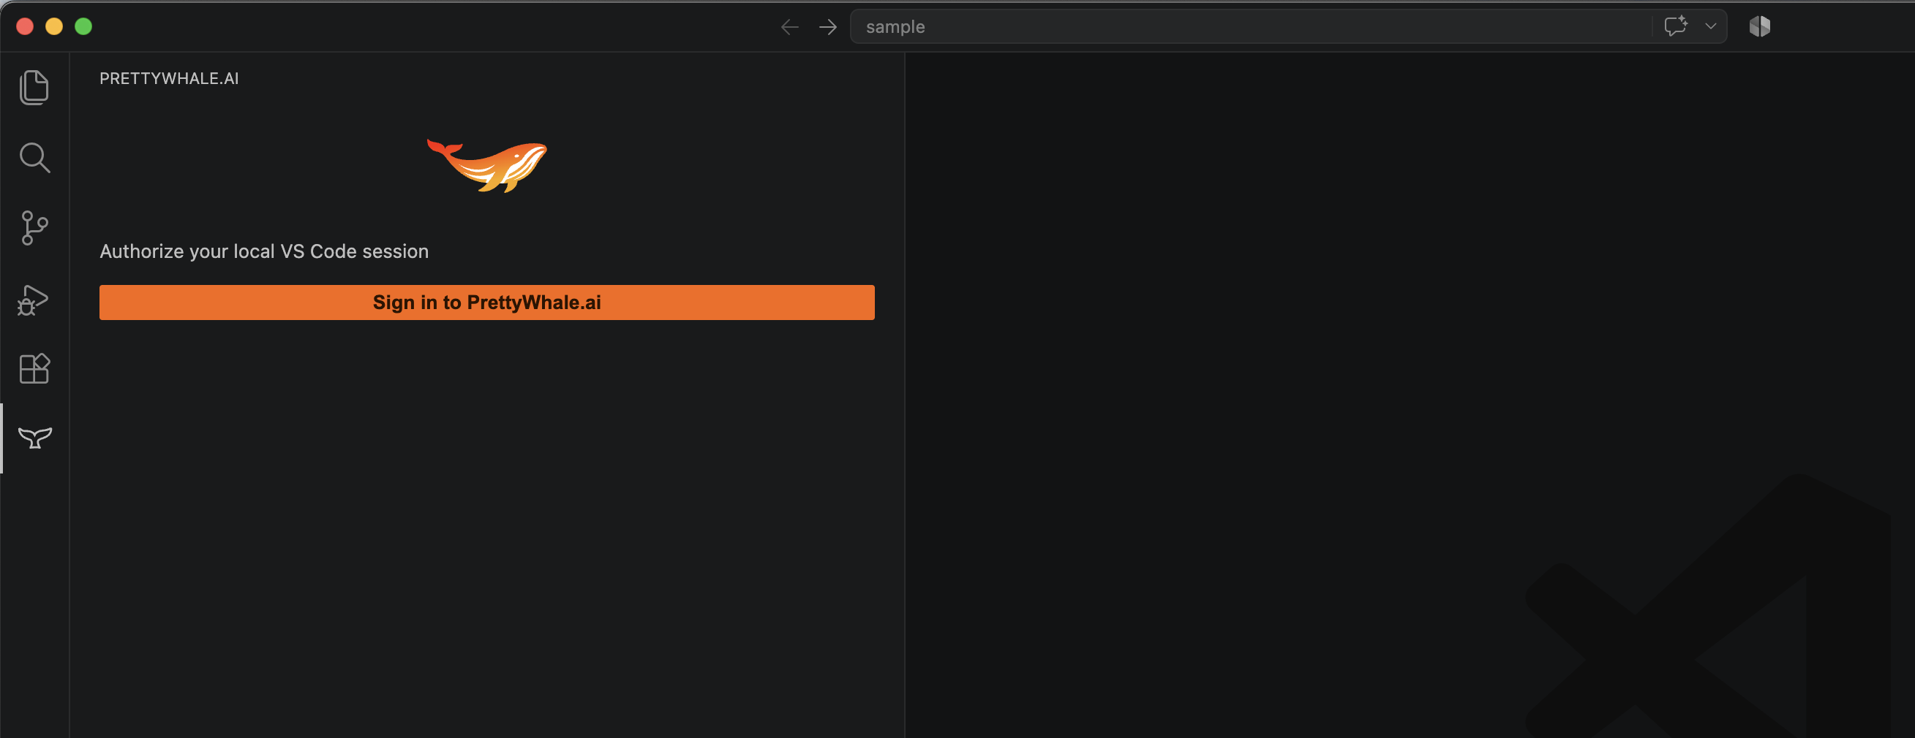Open the chat sparkle icon in title bar
This screenshot has height=738, width=1915.
[1676, 26]
